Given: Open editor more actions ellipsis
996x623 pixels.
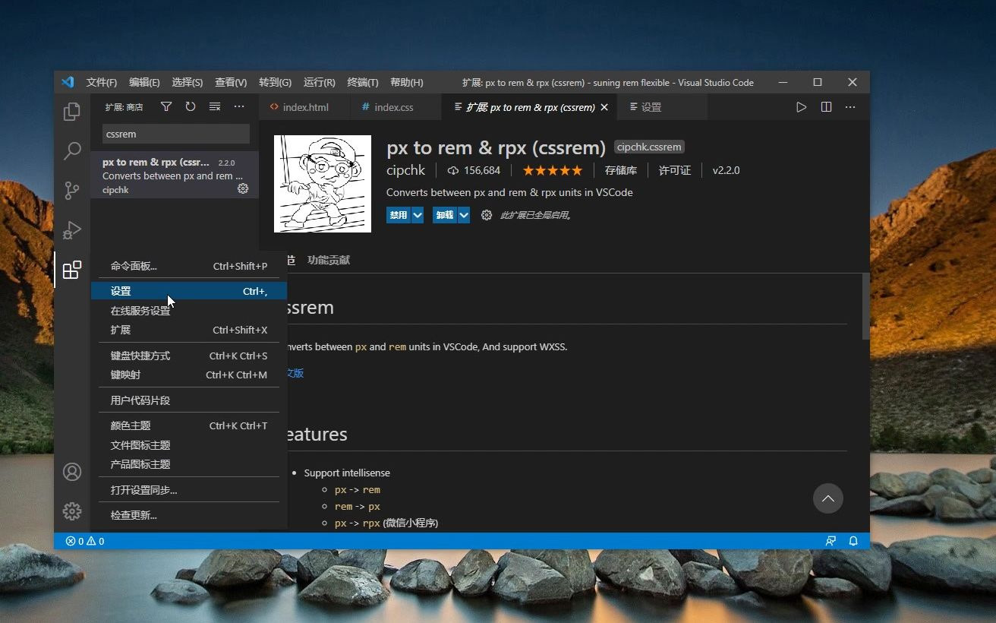Looking at the screenshot, I should pos(850,107).
